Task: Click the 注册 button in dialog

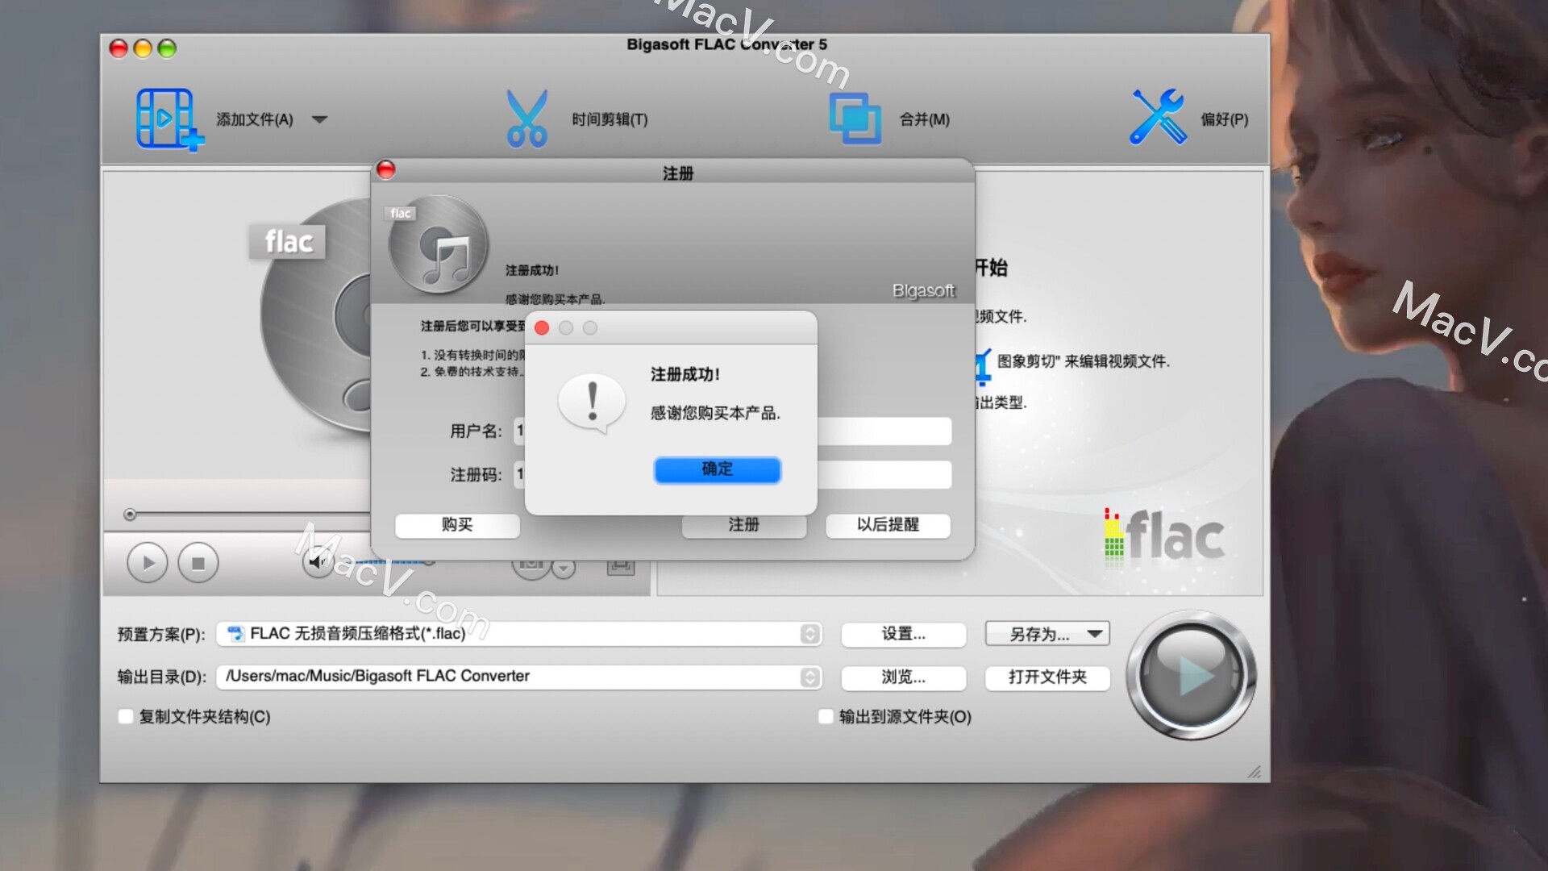Action: tap(743, 525)
